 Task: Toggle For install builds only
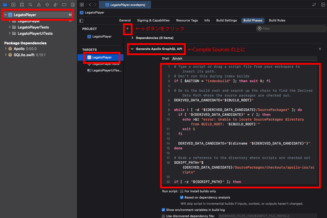click(182, 191)
